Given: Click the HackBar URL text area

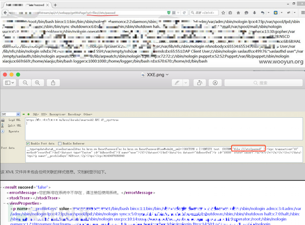Looking at the screenshot, I should point(164,129).
